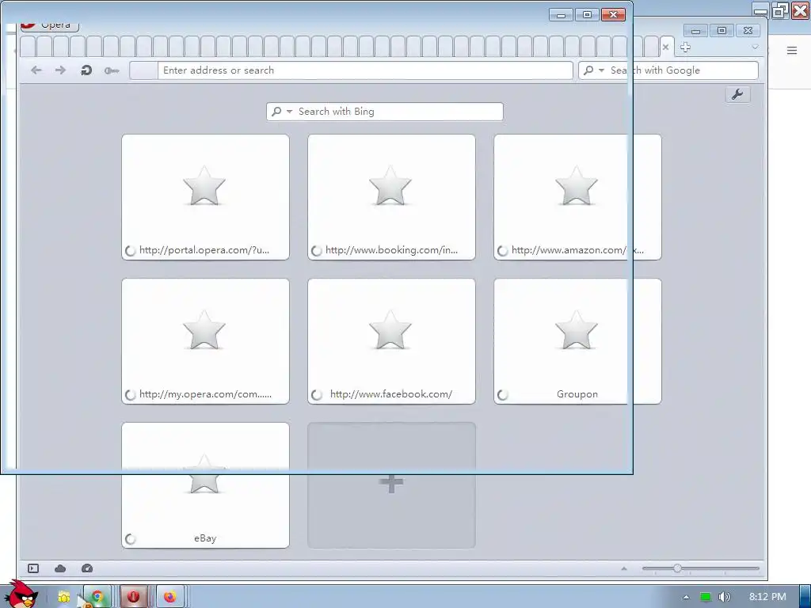Click the magnifier icon in the Google search box
Viewport: 811px width, 608px height.
tap(588, 70)
